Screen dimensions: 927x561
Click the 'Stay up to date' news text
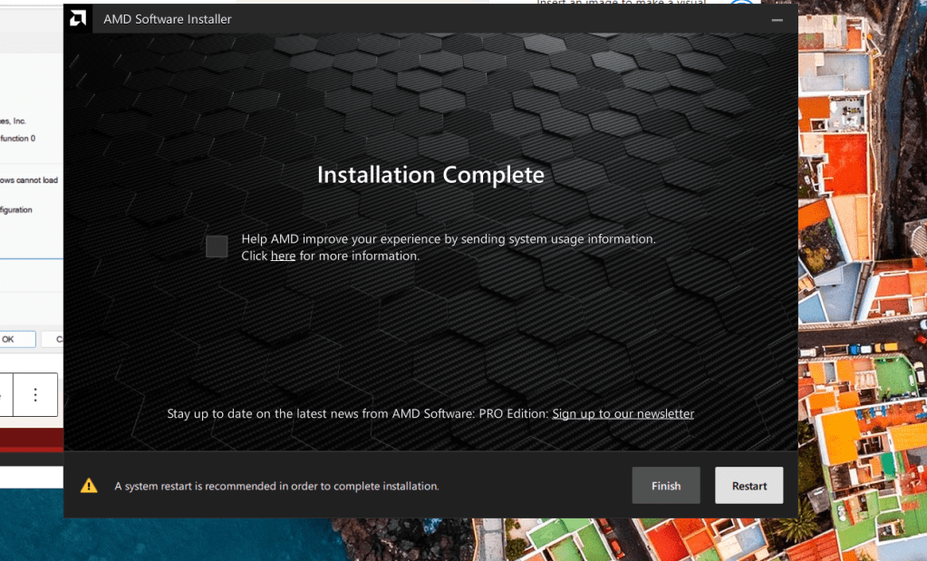click(358, 414)
